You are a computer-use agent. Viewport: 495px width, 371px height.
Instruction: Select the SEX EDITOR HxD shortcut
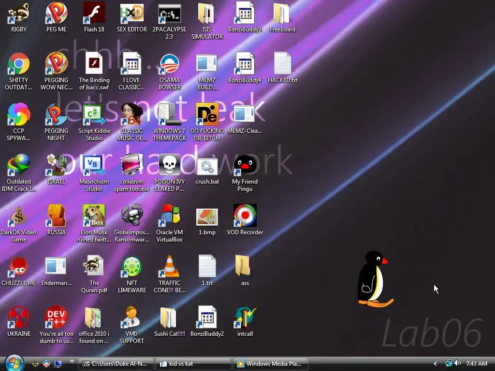coord(131,13)
